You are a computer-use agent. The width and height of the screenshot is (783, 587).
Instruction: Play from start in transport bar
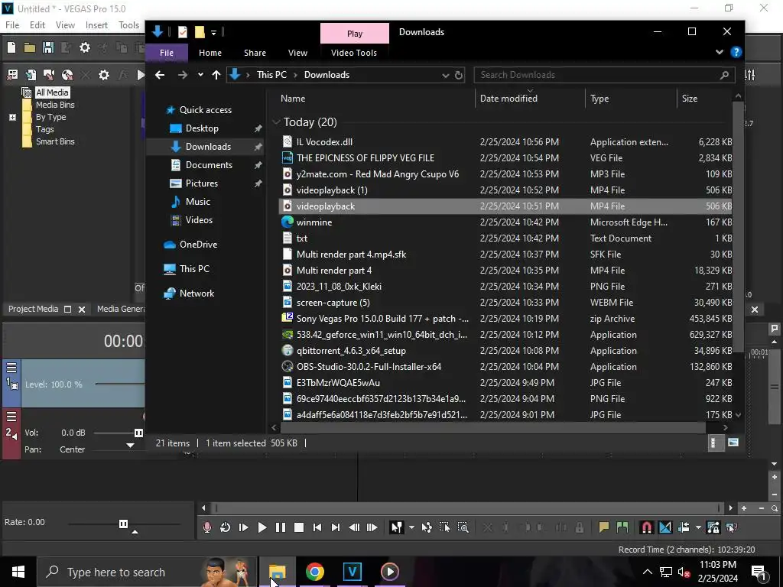tap(244, 527)
